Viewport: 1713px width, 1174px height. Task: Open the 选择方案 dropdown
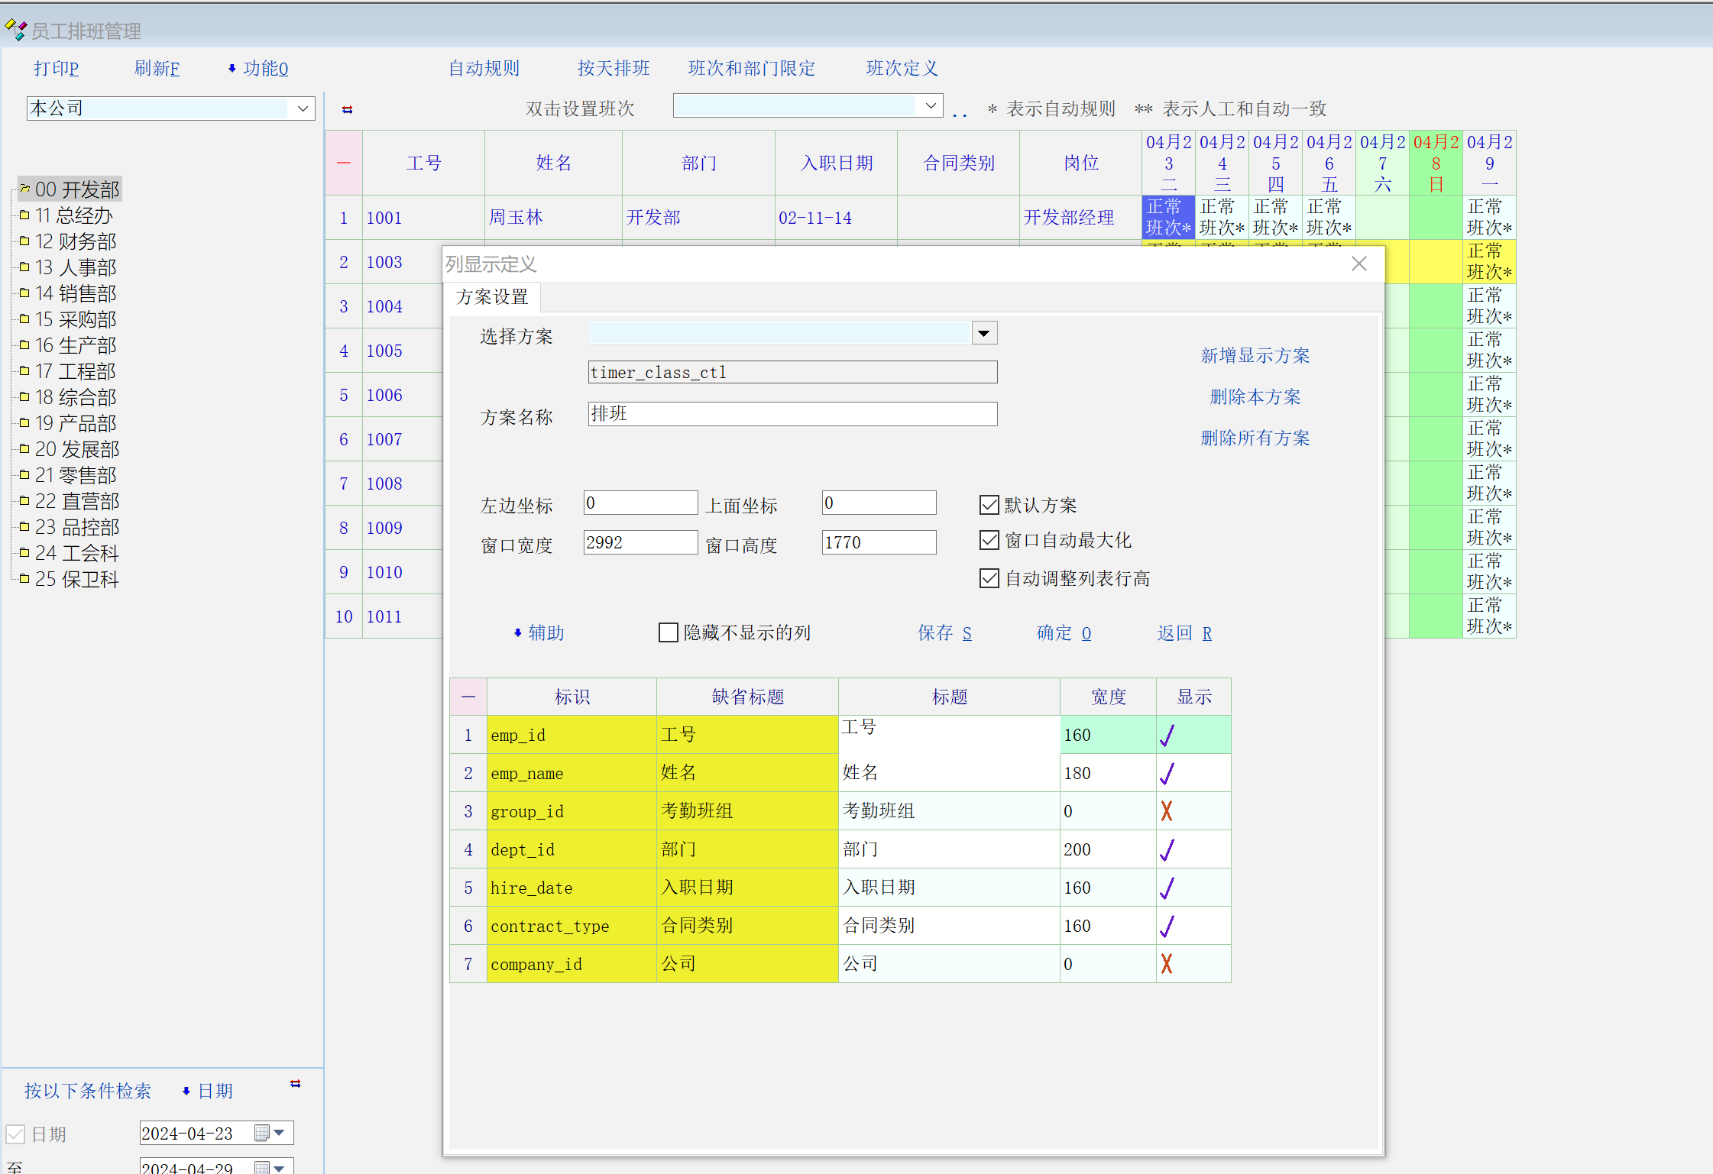(x=984, y=334)
